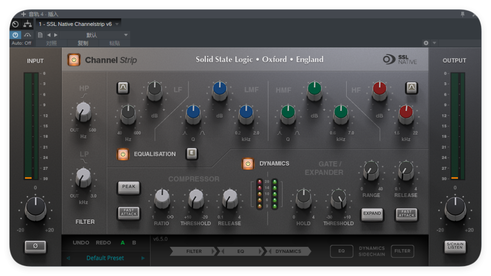Click the compressor RATIO knob
491x276 pixels.
pos(162,199)
